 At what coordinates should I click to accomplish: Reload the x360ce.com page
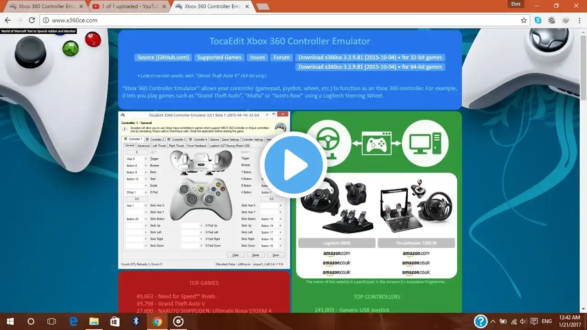click(x=32, y=20)
